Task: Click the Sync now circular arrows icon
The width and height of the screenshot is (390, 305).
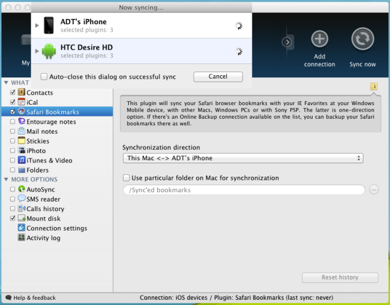Action: 363,39
